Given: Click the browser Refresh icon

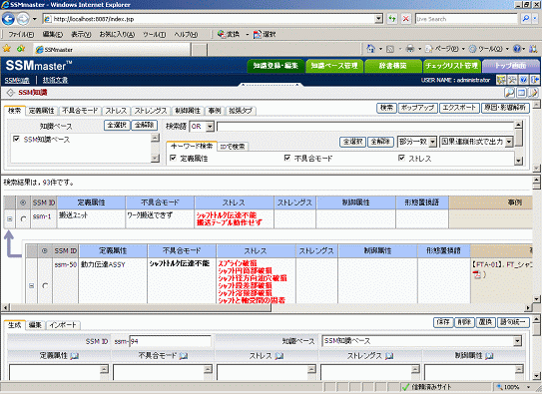Looking at the screenshot, I should (x=392, y=19).
